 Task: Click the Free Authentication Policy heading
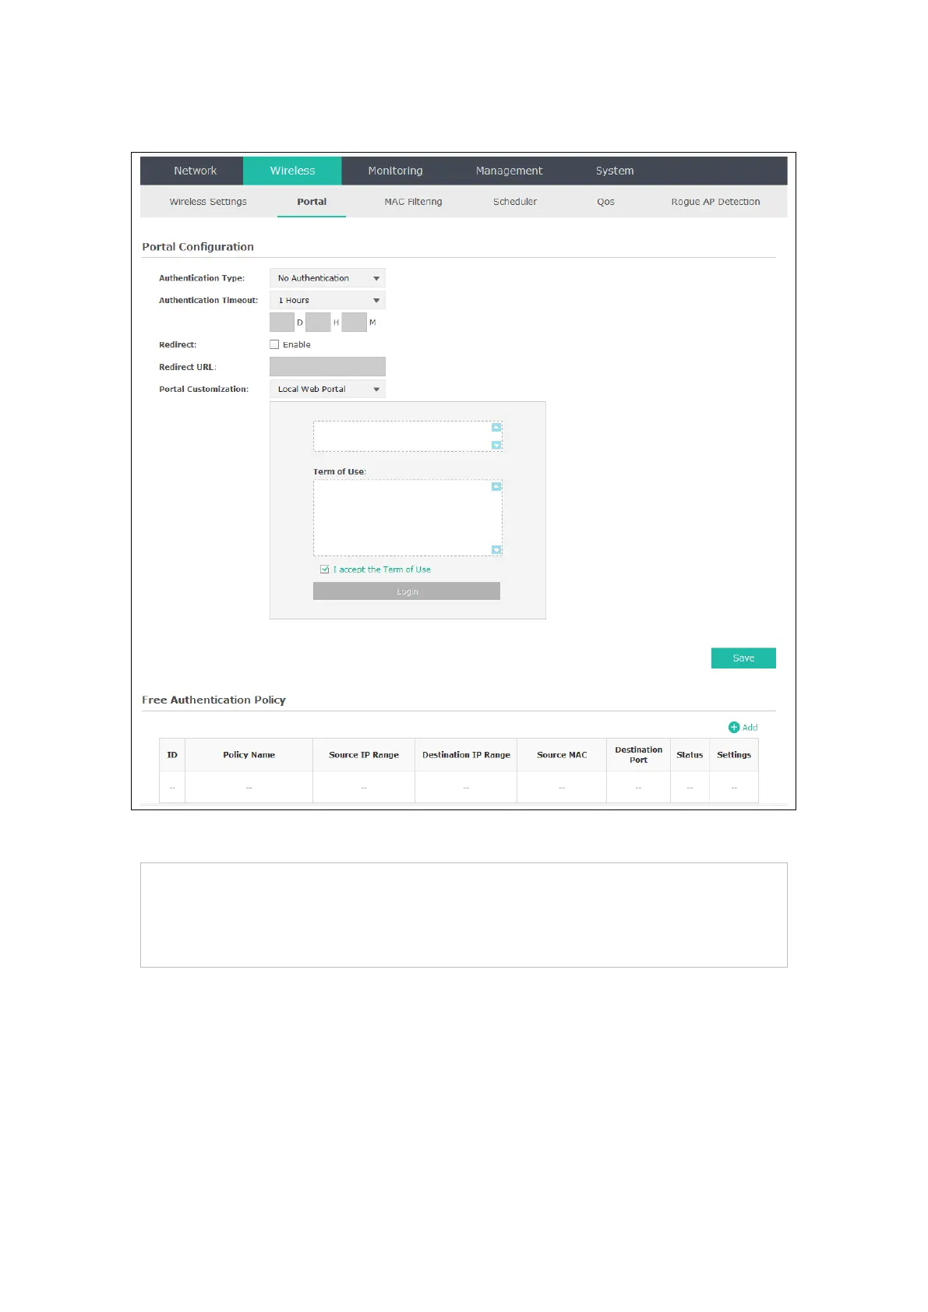click(213, 700)
